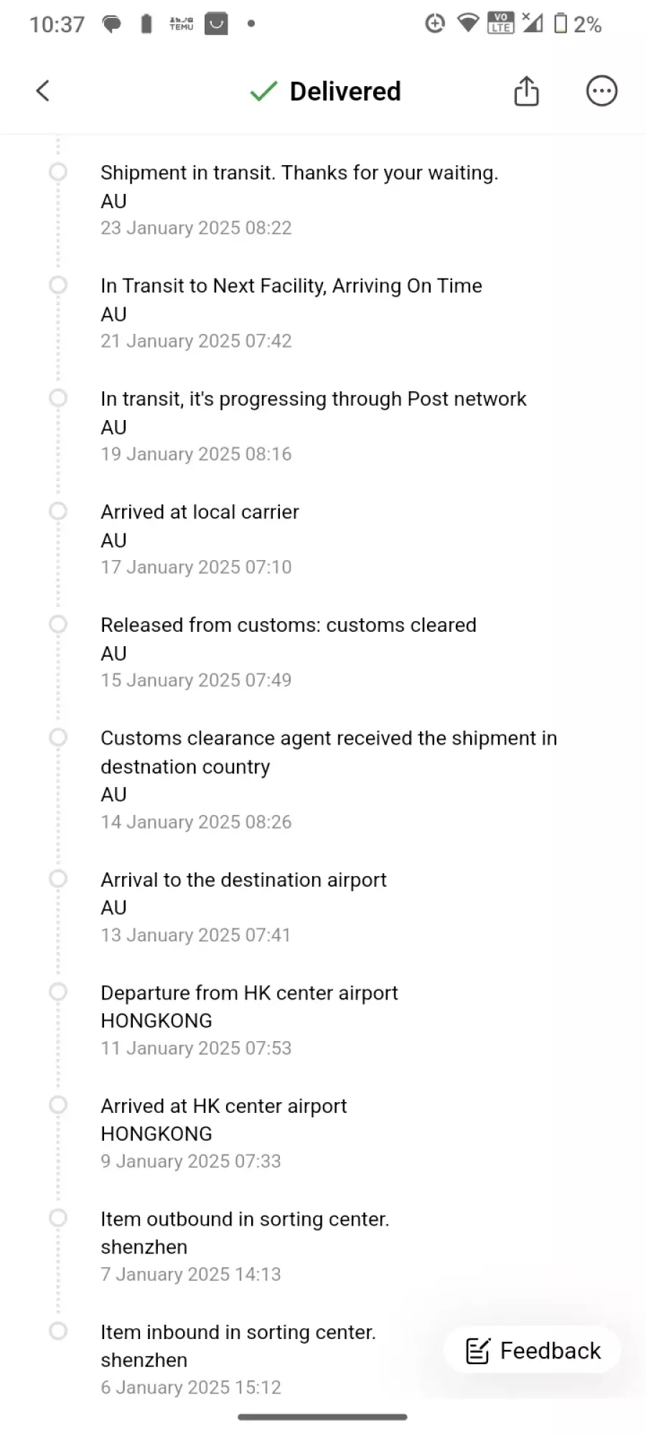Tap the bottom navigation gesture bar
This screenshot has width=646, height=1436.
click(x=322, y=1417)
